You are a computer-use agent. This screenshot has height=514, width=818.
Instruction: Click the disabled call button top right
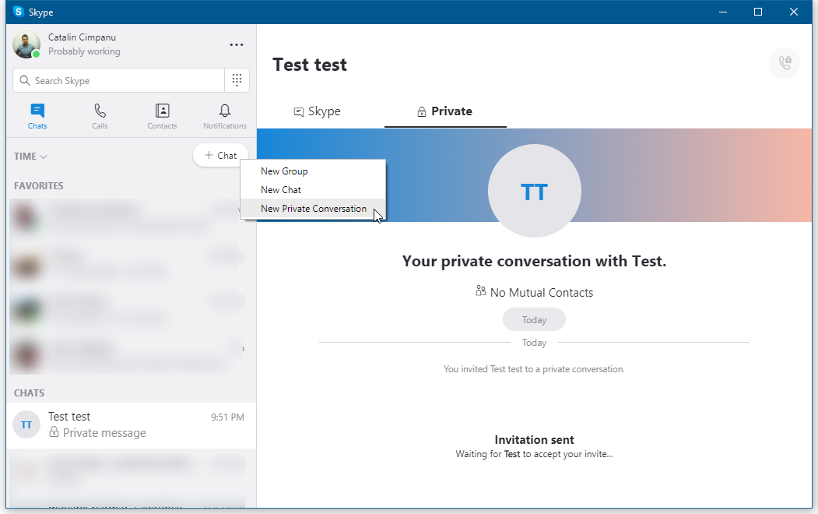click(x=785, y=63)
